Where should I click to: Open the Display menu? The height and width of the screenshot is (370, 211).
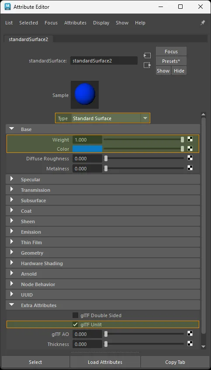(101, 23)
